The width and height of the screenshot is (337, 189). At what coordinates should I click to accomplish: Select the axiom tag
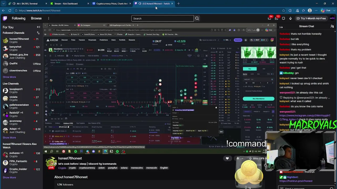[x=101, y=168]
